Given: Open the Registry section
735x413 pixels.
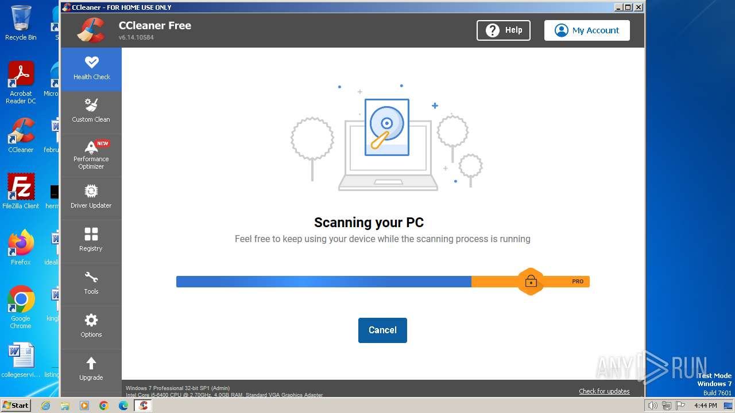Looking at the screenshot, I should tap(91, 241).
